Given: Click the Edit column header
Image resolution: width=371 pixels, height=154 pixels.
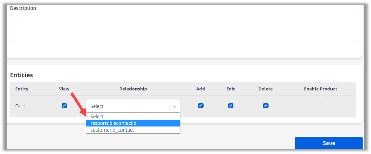Looking at the screenshot, I should [231, 89].
